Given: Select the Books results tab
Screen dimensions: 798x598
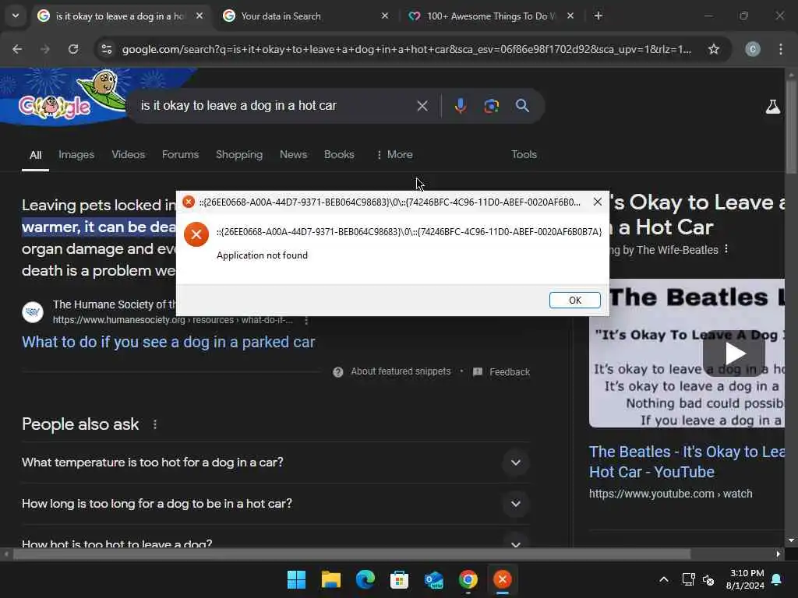Looking at the screenshot, I should point(339,155).
